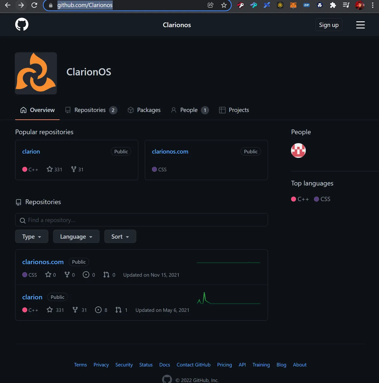
Task: Bookmark this page with the star icon
Action: click(224, 5)
